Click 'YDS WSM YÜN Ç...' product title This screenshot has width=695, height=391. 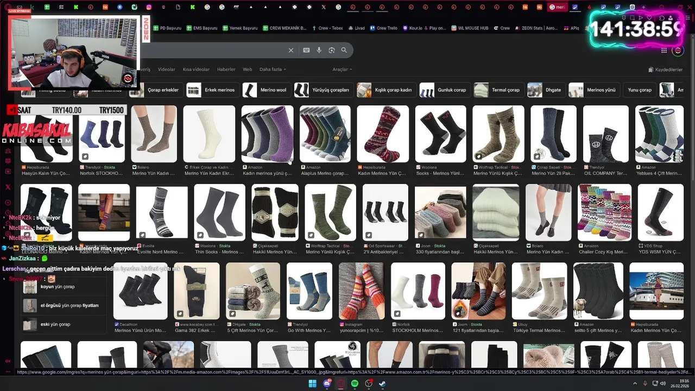(660, 252)
